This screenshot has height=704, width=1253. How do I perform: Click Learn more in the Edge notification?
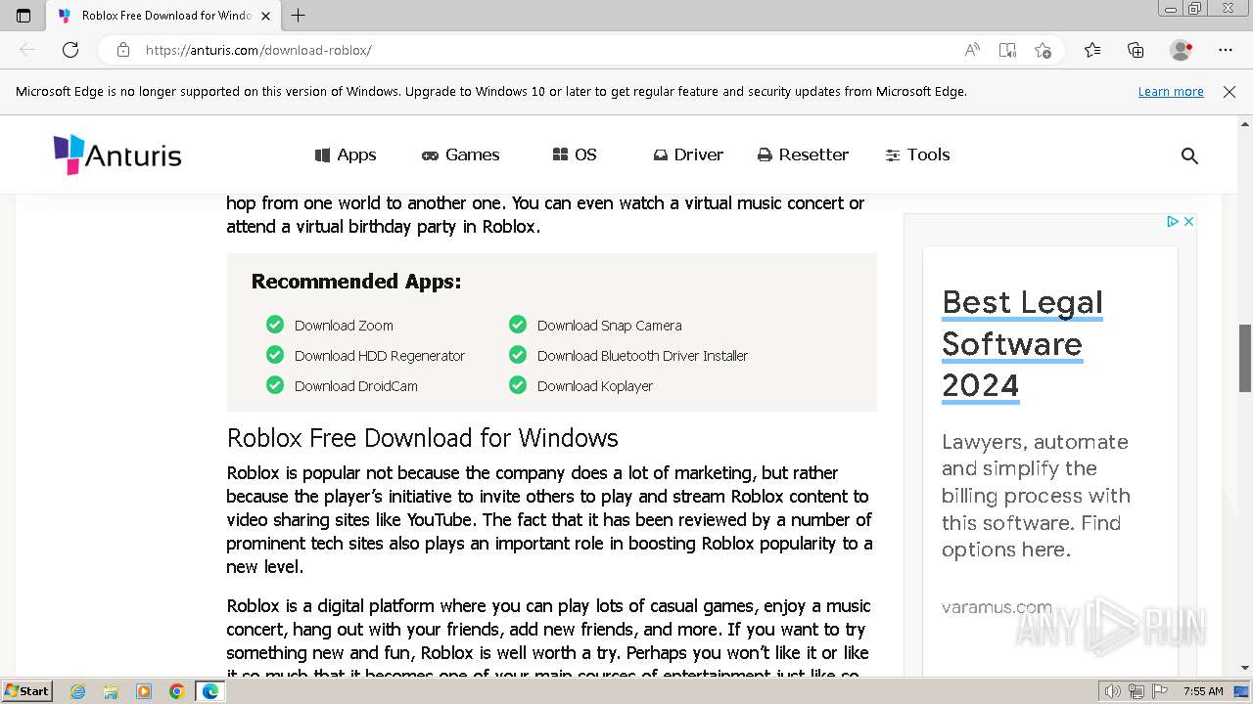[x=1171, y=92]
